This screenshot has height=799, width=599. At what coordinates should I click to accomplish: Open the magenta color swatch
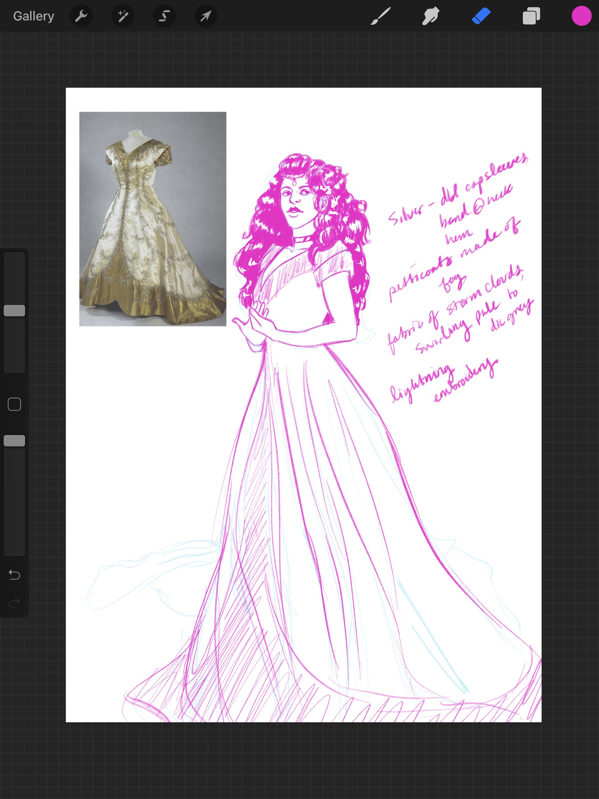(x=581, y=16)
